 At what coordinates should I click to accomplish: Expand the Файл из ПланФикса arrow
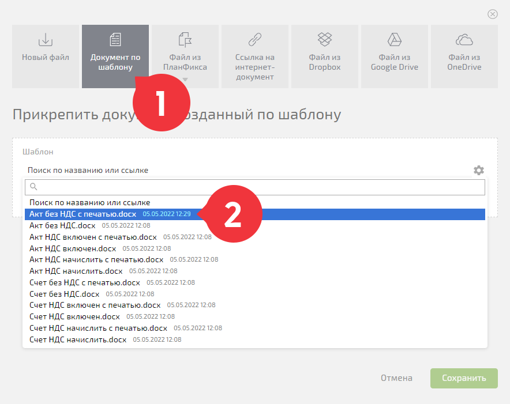point(185,80)
